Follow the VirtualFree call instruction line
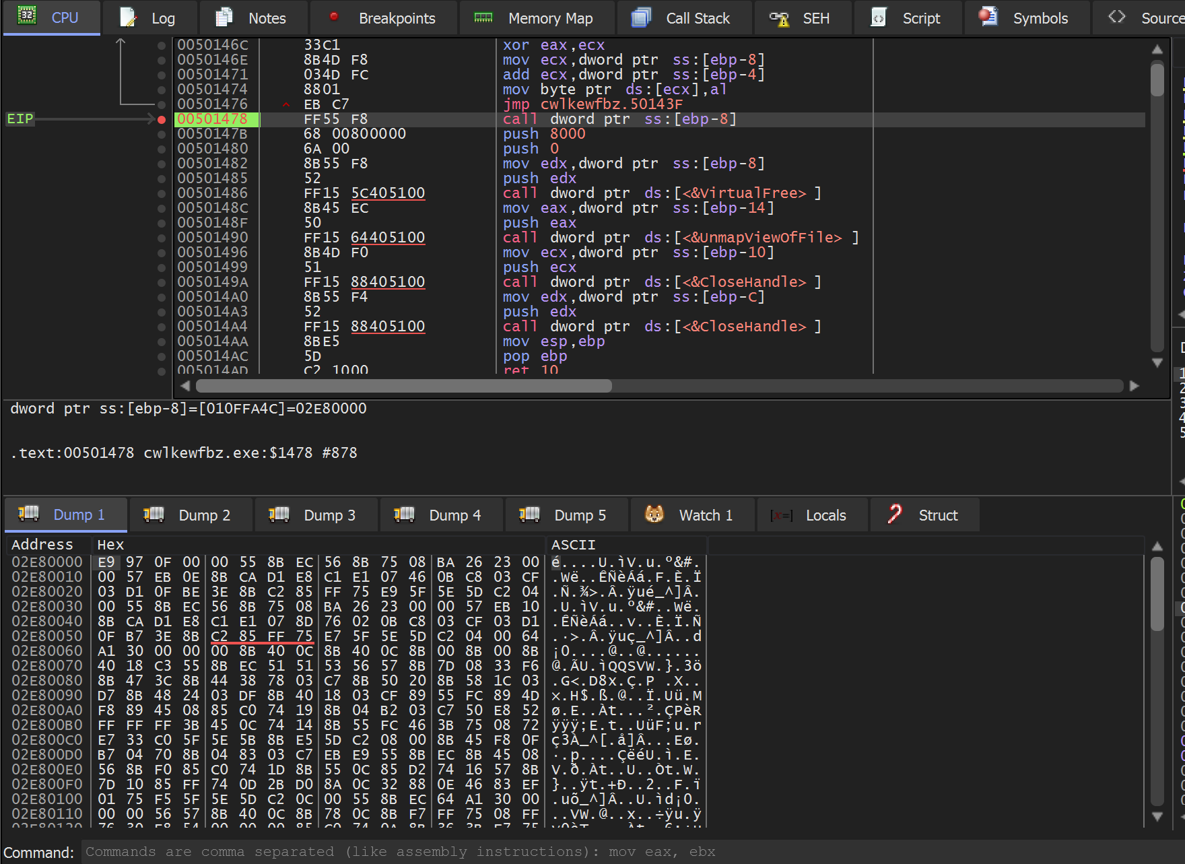The image size is (1185, 864). [660, 193]
